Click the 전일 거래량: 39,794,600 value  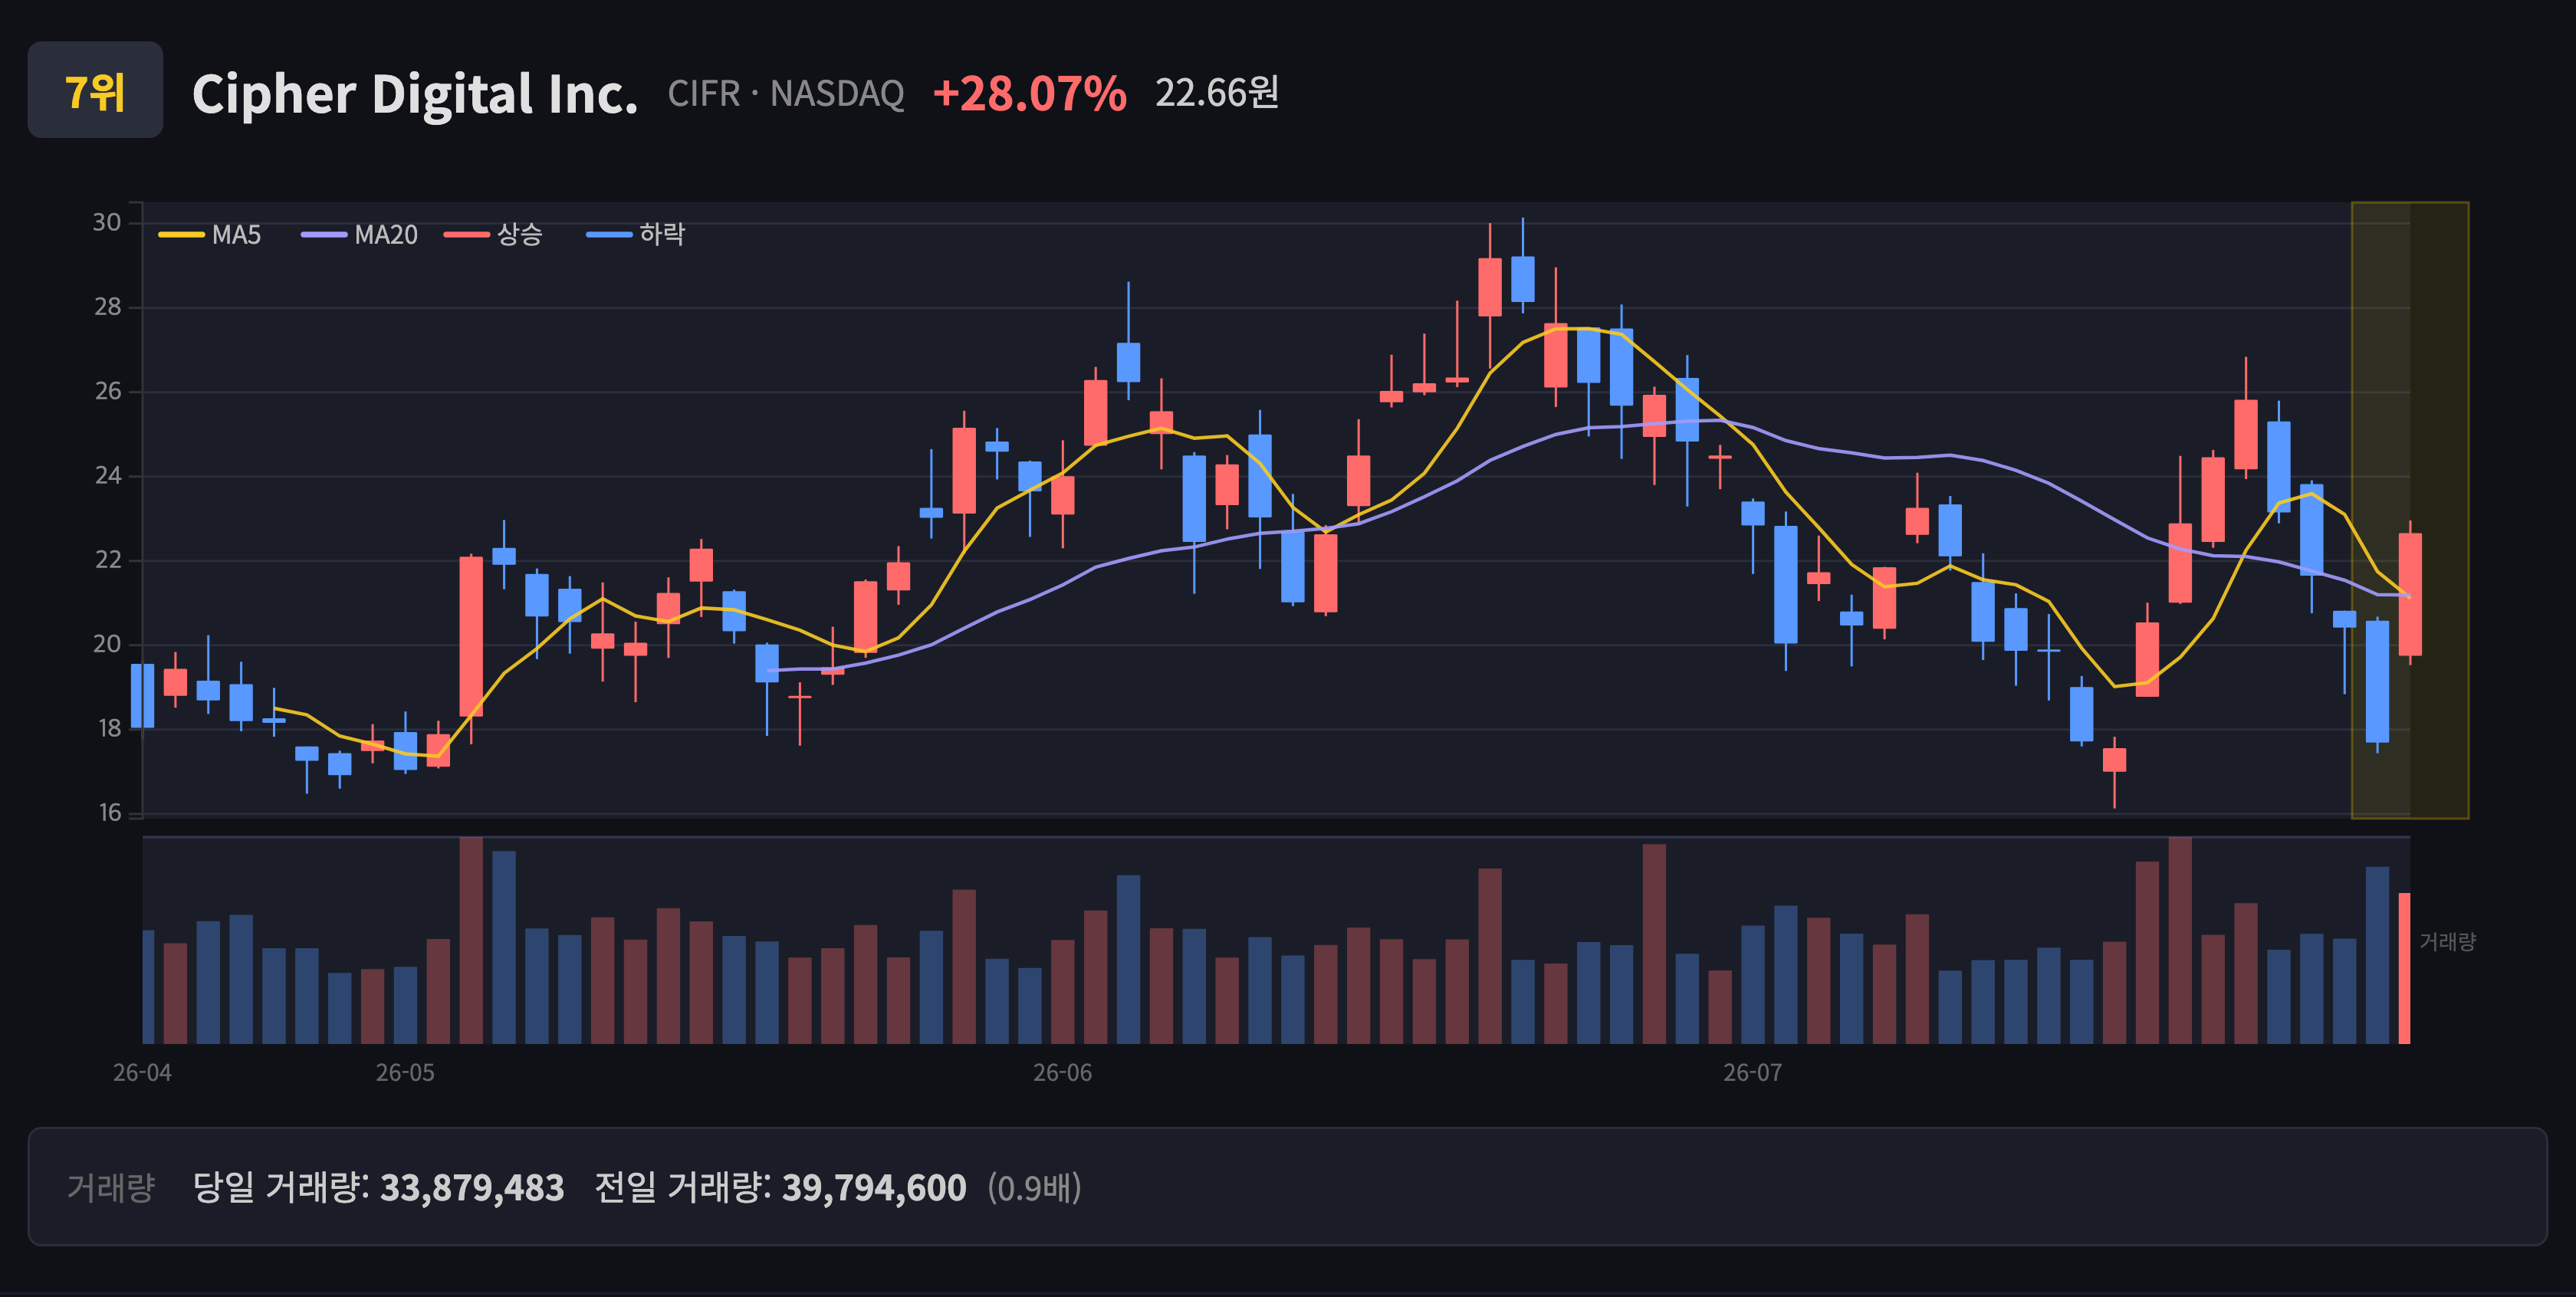click(780, 1187)
